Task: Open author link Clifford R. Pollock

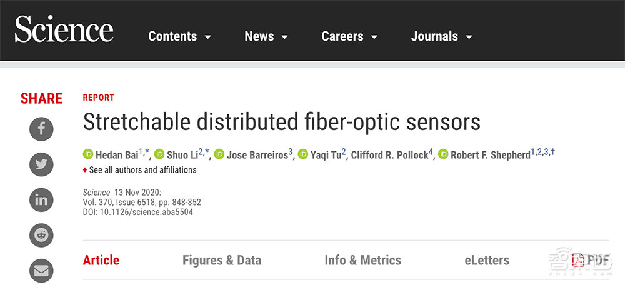Action: point(389,155)
